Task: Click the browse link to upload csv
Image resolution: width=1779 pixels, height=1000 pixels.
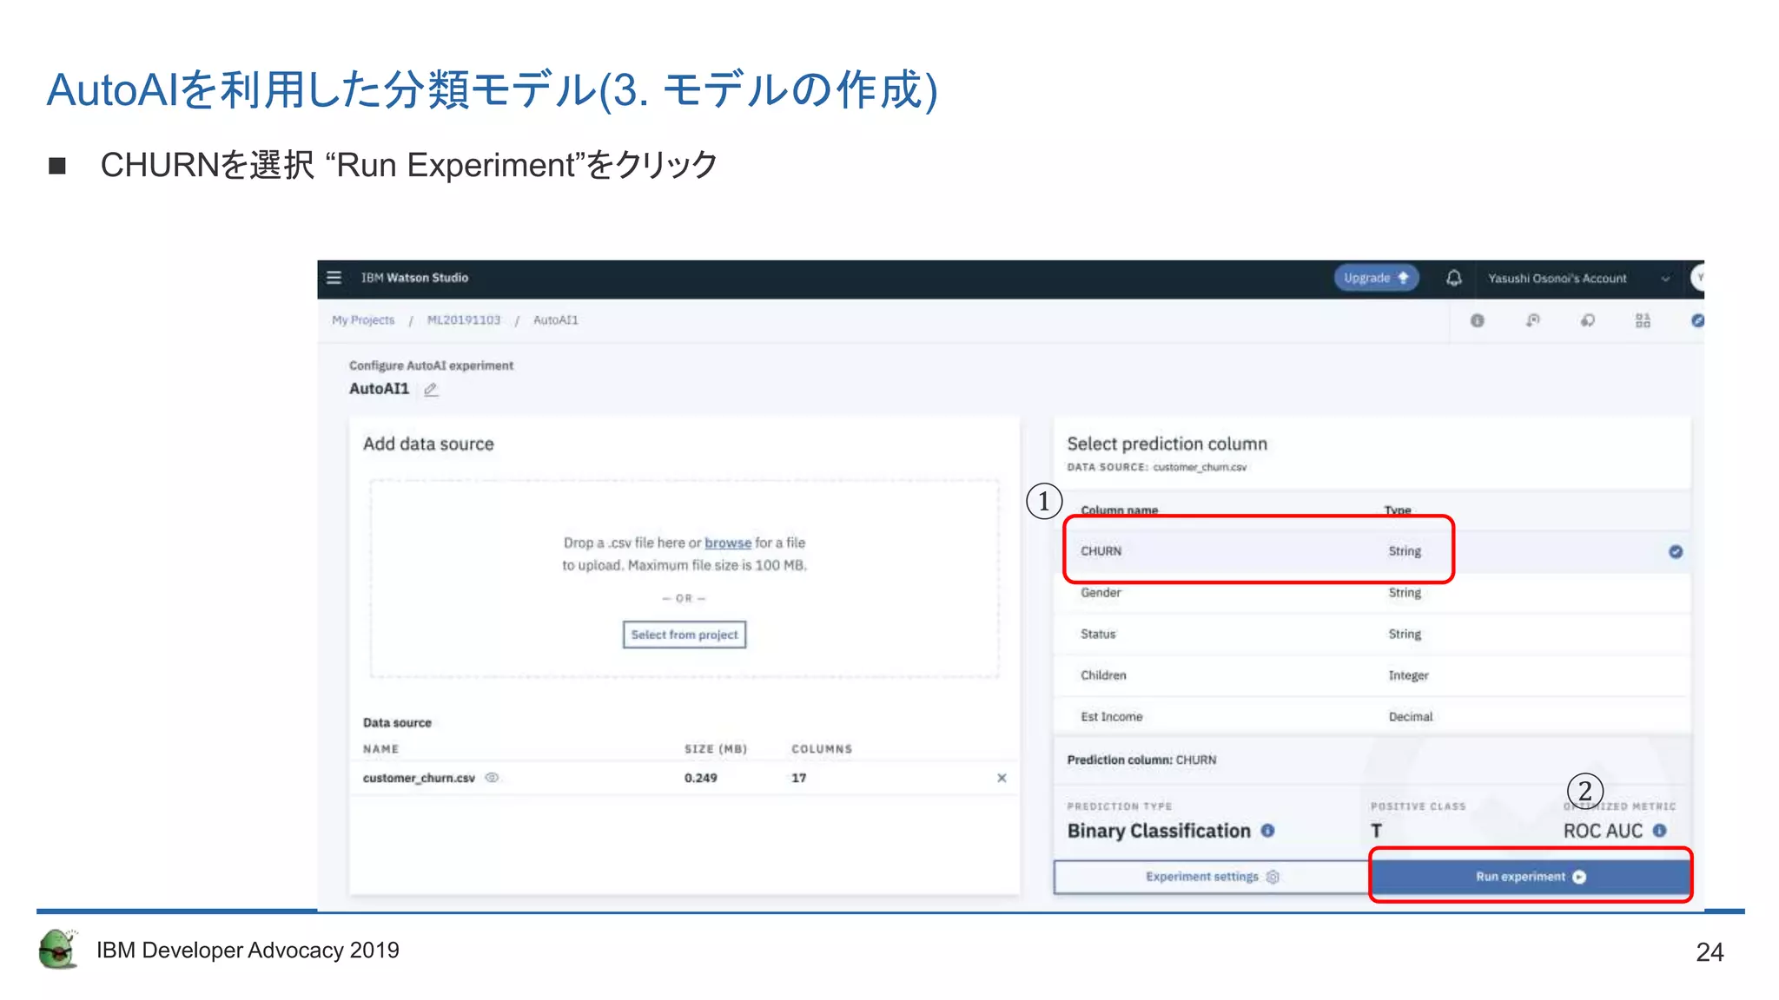Action: coord(728,543)
